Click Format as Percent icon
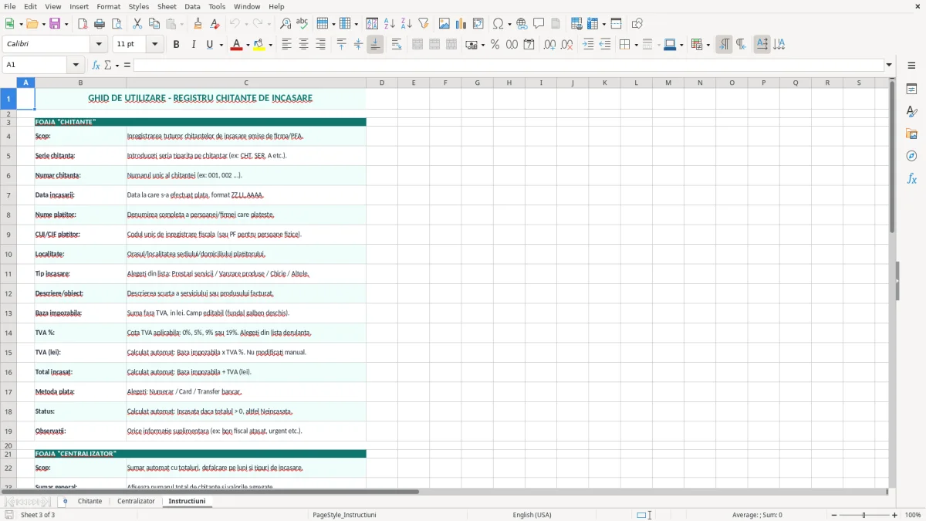The height and width of the screenshot is (521, 926). tap(495, 45)
